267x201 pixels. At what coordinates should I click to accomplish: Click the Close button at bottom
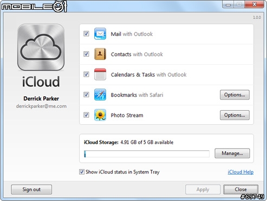(x=240, y=190)
